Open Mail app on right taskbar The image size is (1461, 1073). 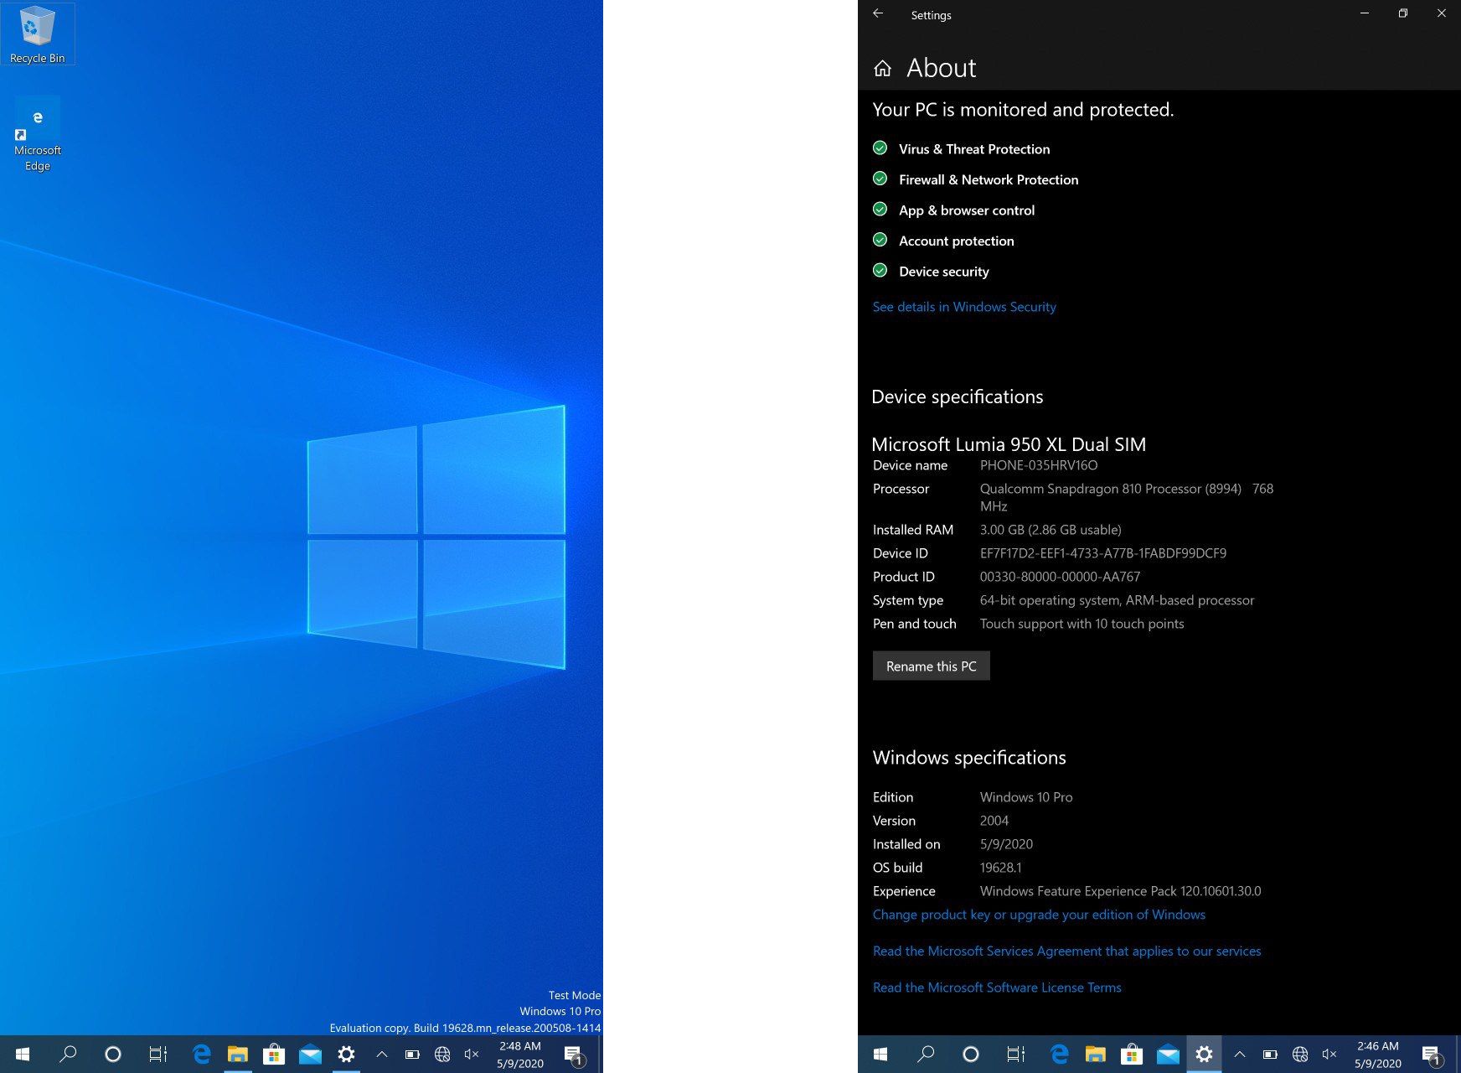coord(1168,1054)
